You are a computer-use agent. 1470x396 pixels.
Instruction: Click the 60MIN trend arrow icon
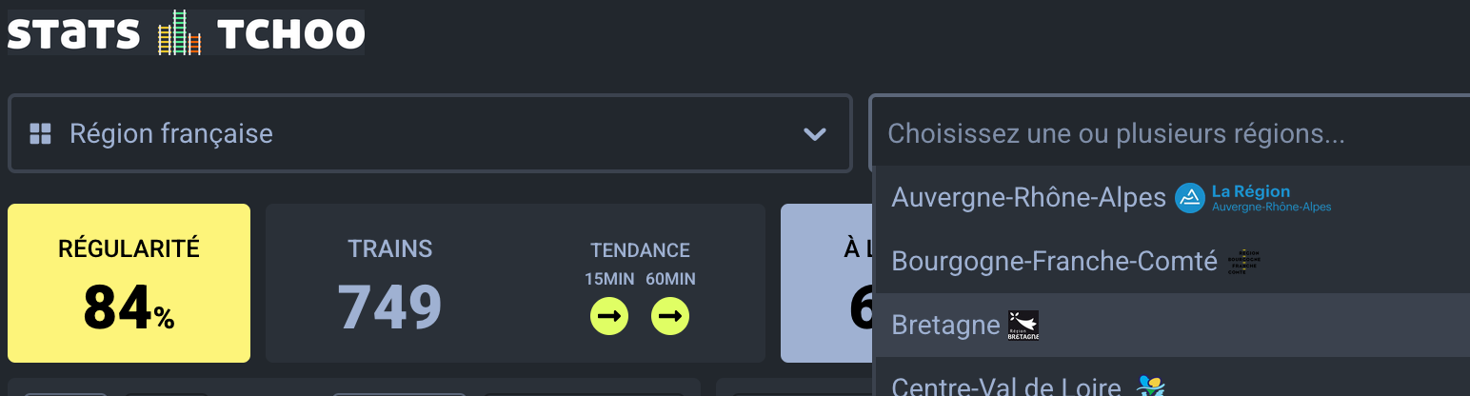[x=670, y=316]
